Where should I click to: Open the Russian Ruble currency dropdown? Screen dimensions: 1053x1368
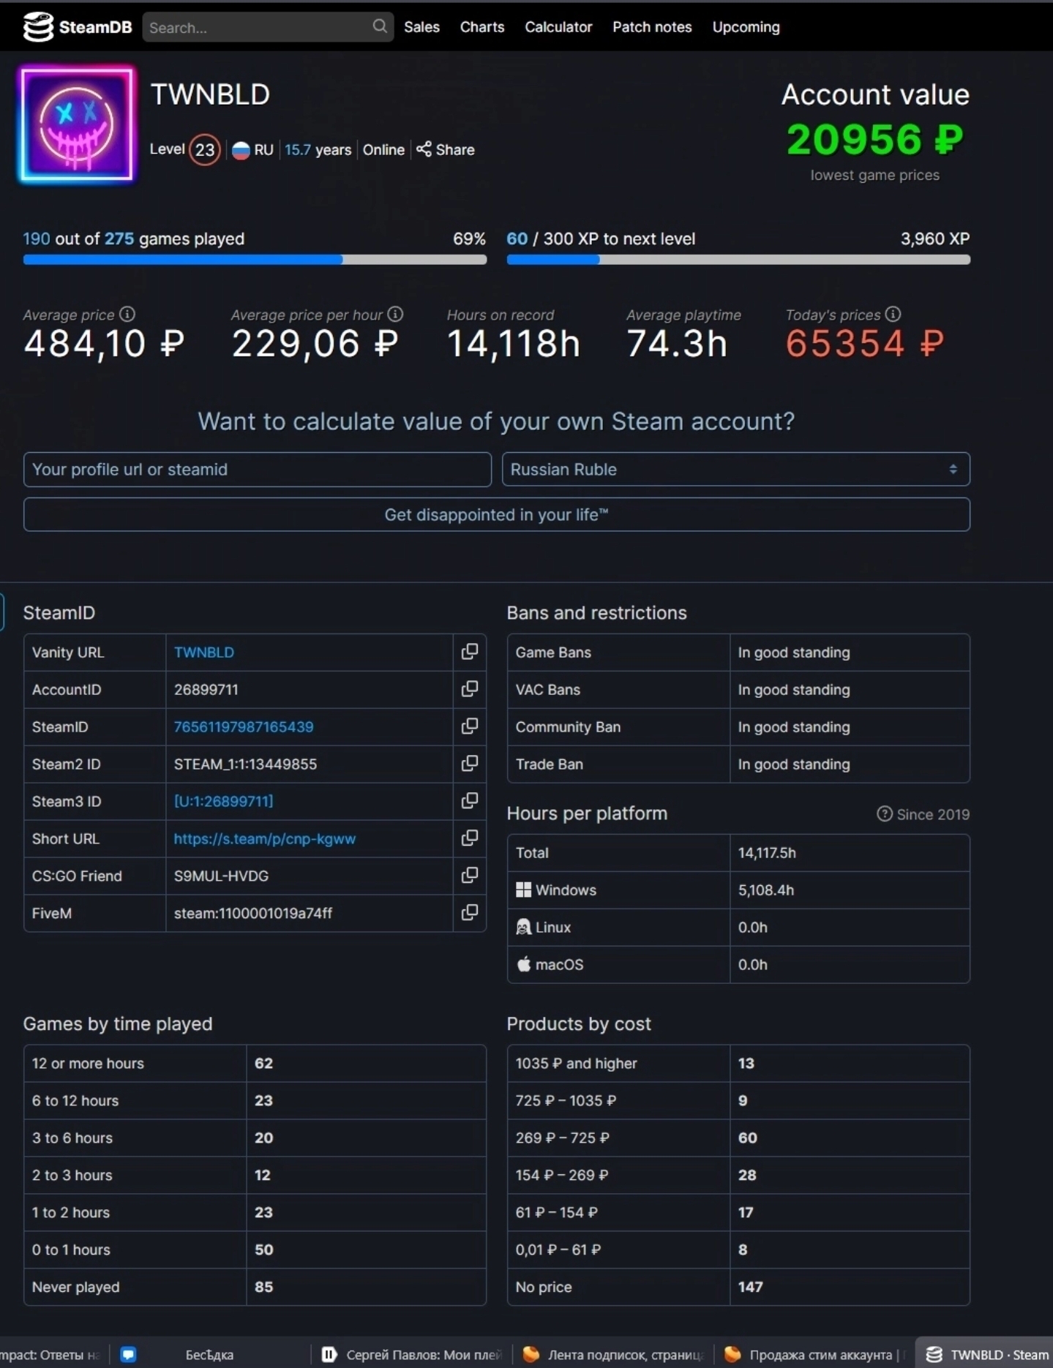(735, 470)
